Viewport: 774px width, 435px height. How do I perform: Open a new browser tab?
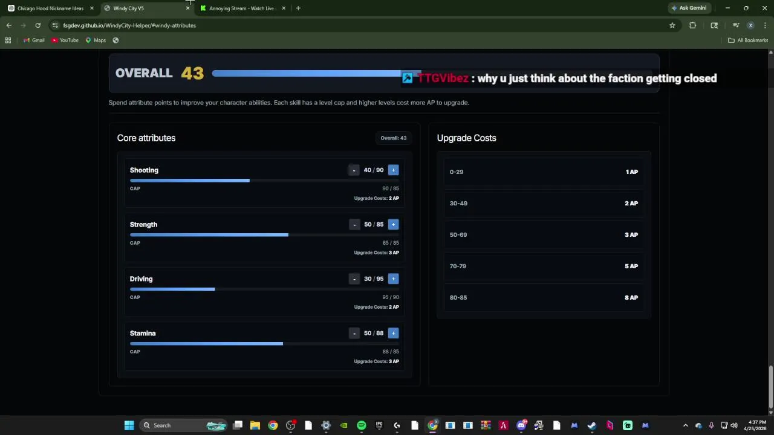click(x=298, y=8)
